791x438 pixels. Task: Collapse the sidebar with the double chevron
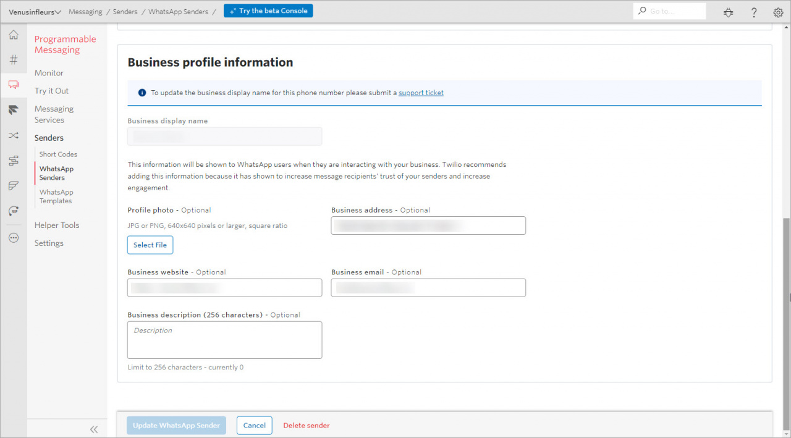(94, 429)
